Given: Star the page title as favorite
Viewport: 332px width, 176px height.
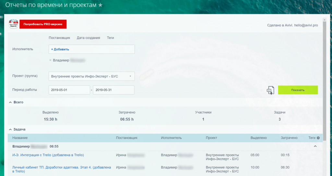Looking at the screenshot, I should click(x=101, y=5).
